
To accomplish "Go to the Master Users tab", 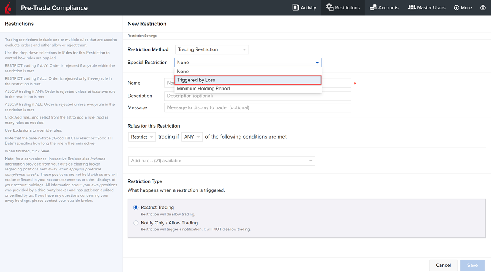I will click(x=427, y=7).
